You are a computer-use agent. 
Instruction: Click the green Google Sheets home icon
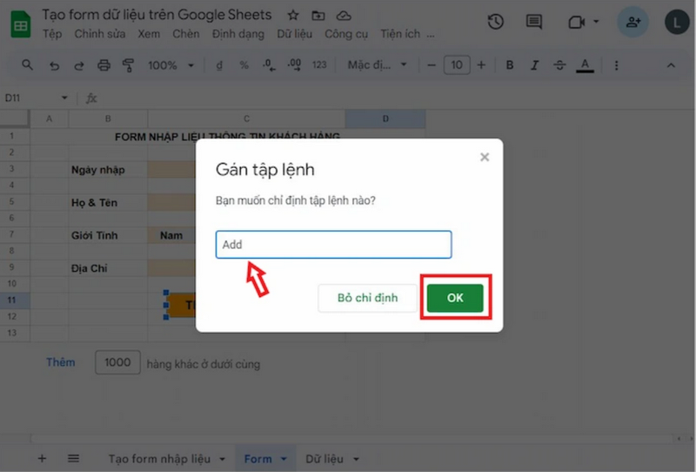coord(20,24)
